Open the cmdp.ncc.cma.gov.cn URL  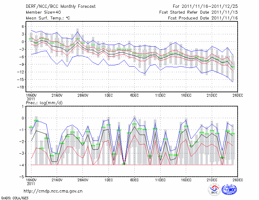point(53,191)
